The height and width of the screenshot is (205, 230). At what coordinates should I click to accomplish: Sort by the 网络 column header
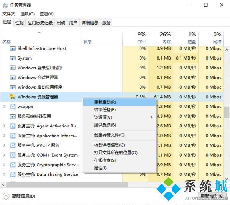(x=211, y=39)
